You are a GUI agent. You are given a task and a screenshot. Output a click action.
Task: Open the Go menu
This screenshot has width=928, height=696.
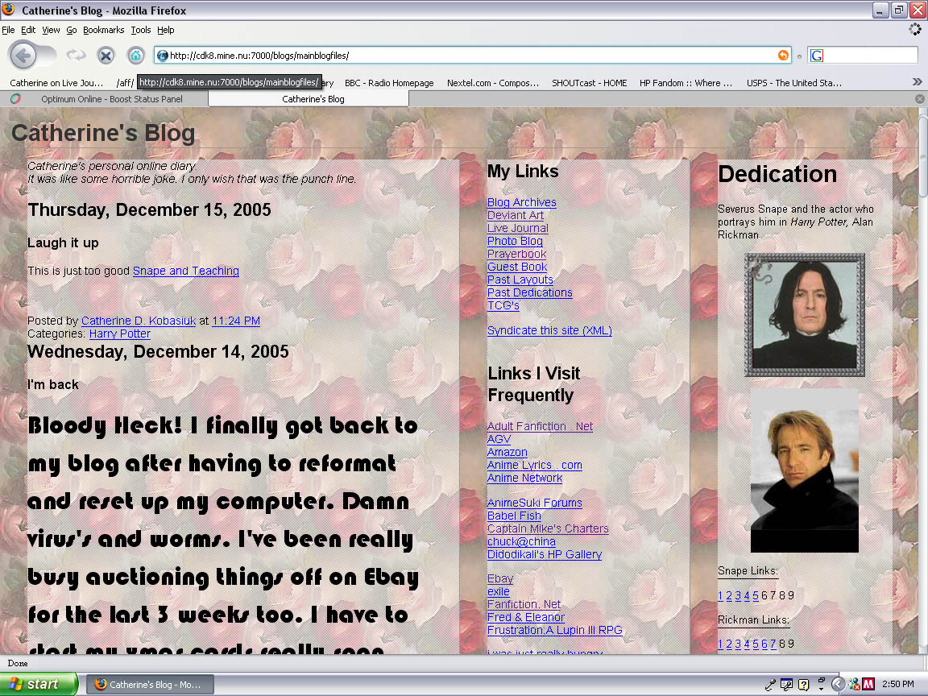click(x=71, y=30)
